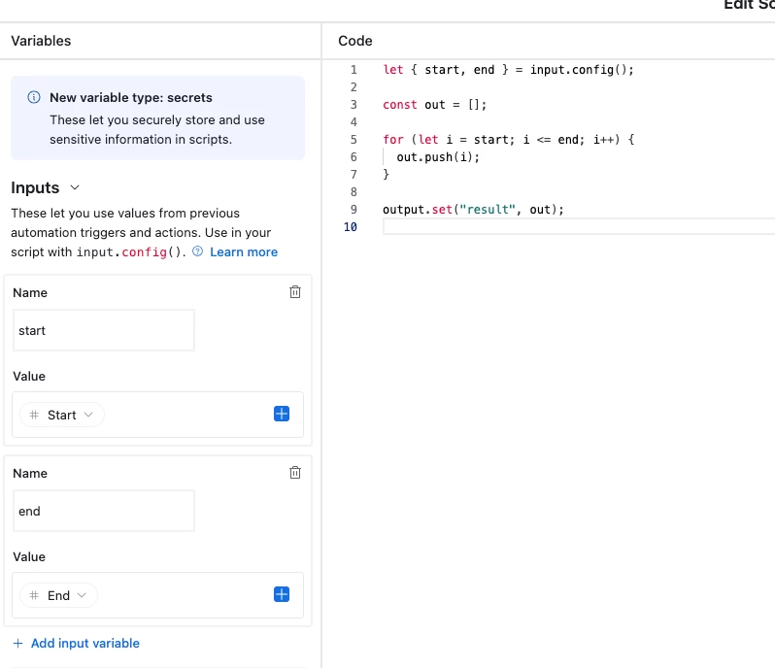Focus the name field containing start

tap(104, 330)
